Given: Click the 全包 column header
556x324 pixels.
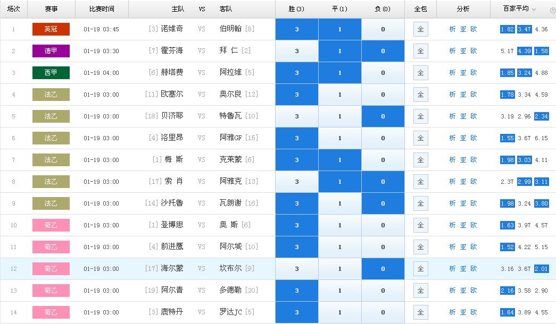Looking at the screenshot, I should (x=420, y=9).
